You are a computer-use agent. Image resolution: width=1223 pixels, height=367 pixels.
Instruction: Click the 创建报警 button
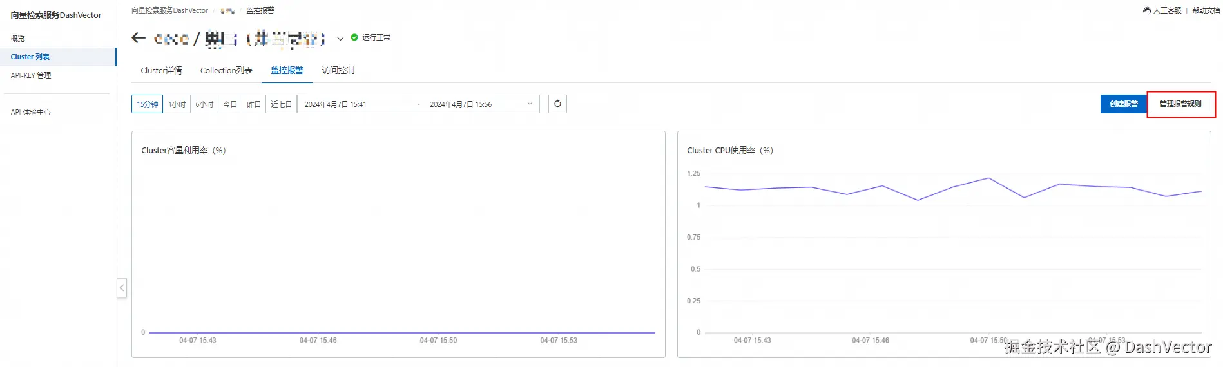[x=1124, y=104]
